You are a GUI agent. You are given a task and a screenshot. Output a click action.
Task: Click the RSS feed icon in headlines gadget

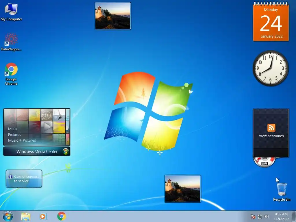[271, 127]
